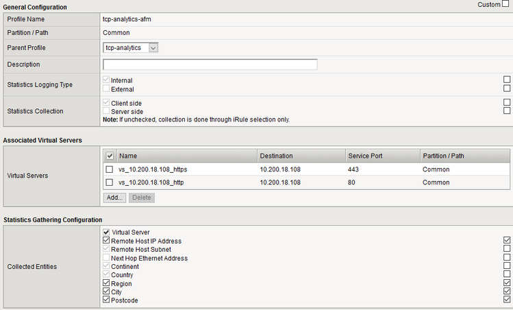Uncheck the Postcode collected entity
The width and height of the screenshot is (513, 310).
point(106,300)
